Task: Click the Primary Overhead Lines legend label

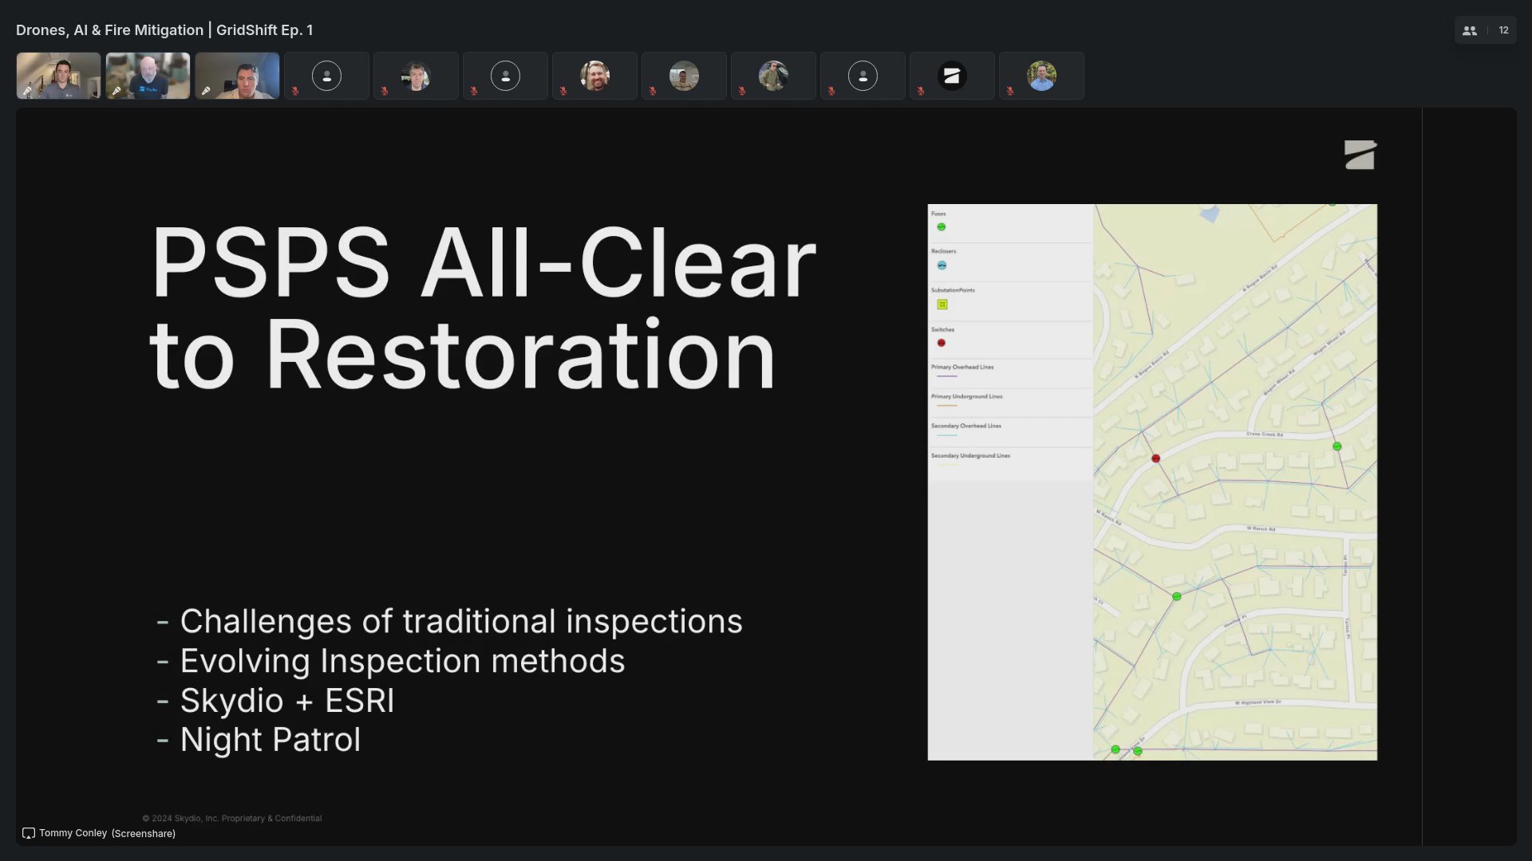Action: [x=962, y=367]
